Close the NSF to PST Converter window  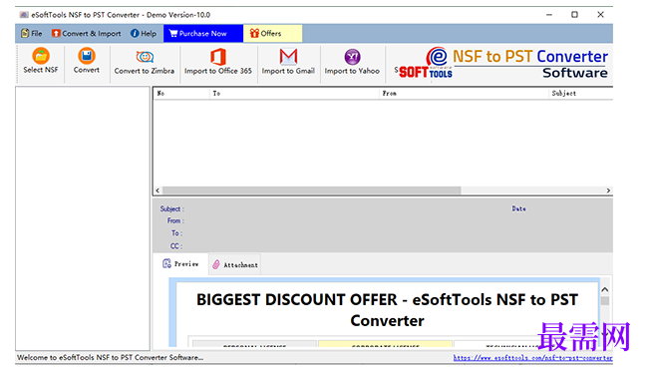pyautogui.click(x=600, y=15)
